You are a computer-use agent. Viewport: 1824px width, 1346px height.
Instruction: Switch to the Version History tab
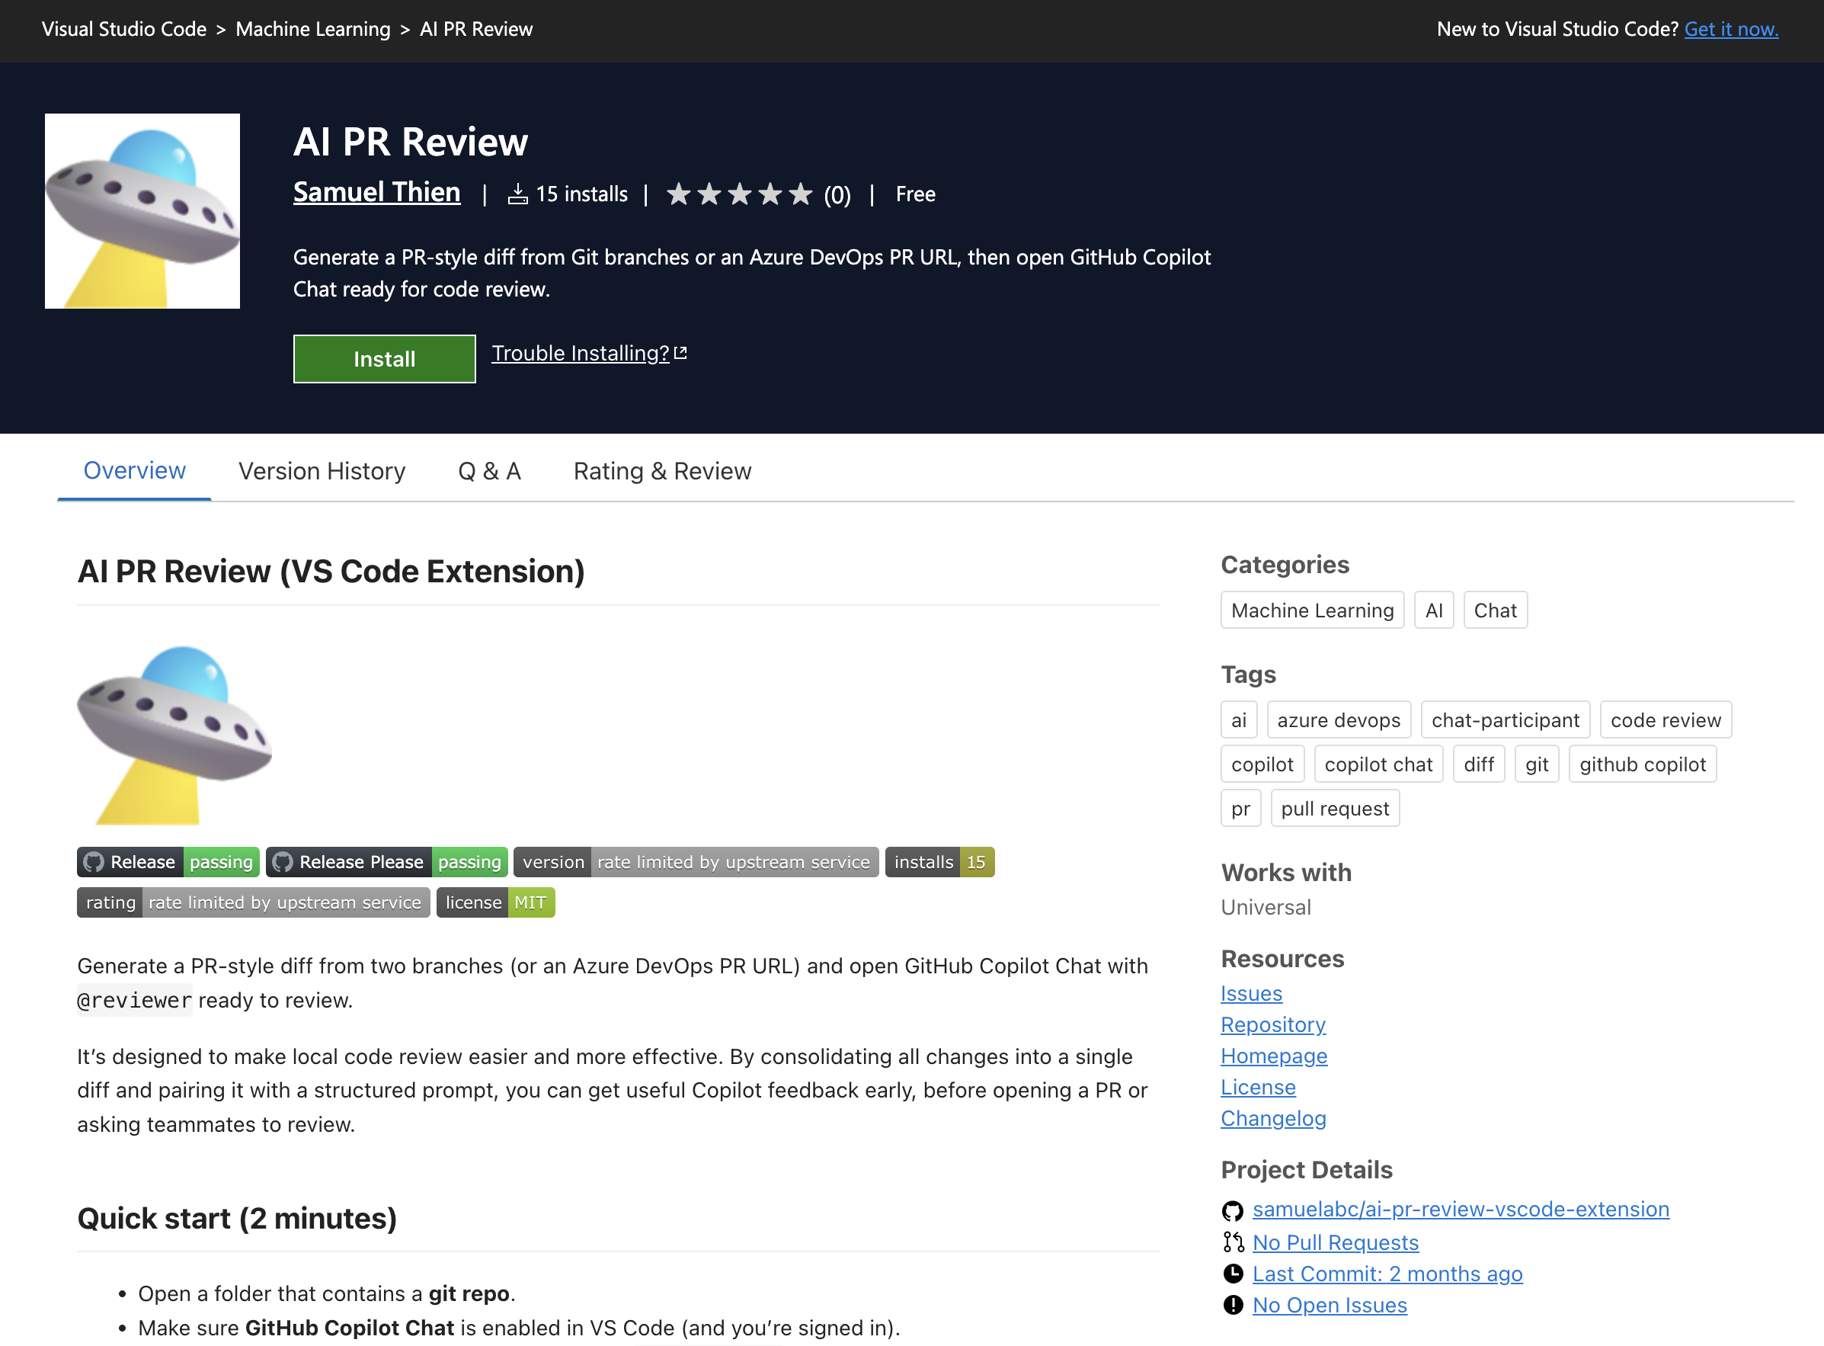[x=321, y=471]
